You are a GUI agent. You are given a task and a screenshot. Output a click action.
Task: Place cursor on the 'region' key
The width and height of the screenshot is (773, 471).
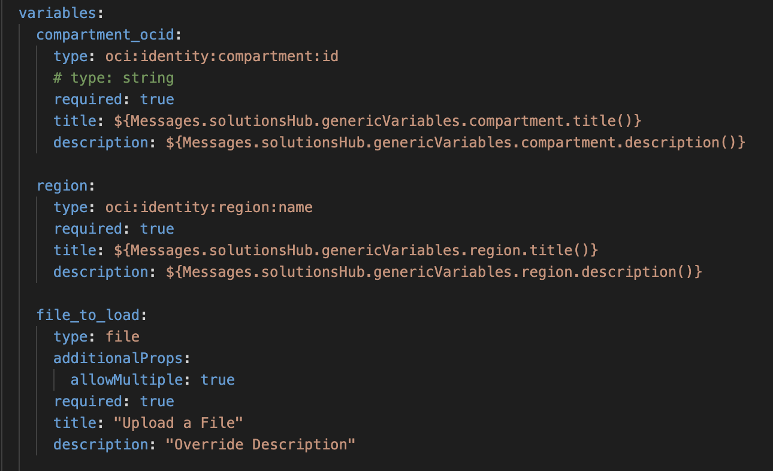coord(61,186)
